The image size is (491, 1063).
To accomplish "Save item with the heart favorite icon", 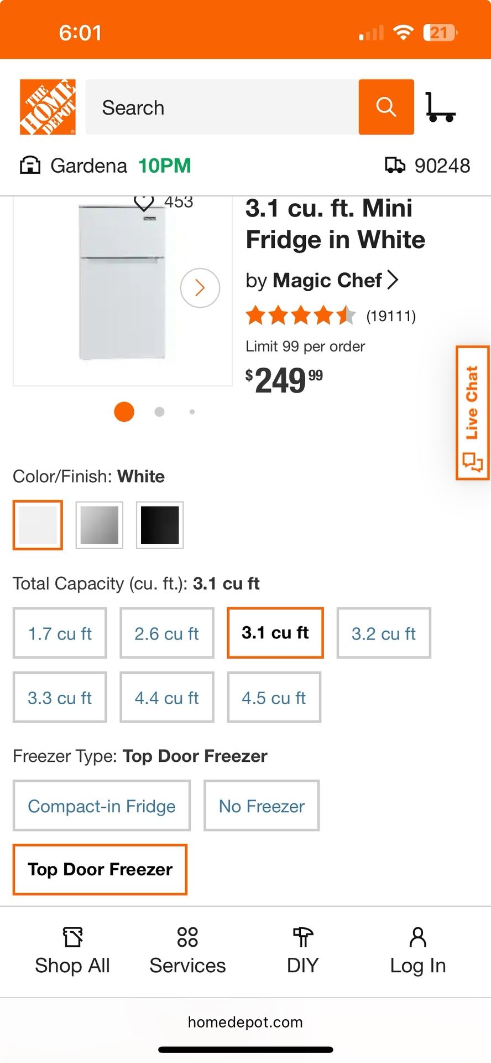I will tap(144, 202).
